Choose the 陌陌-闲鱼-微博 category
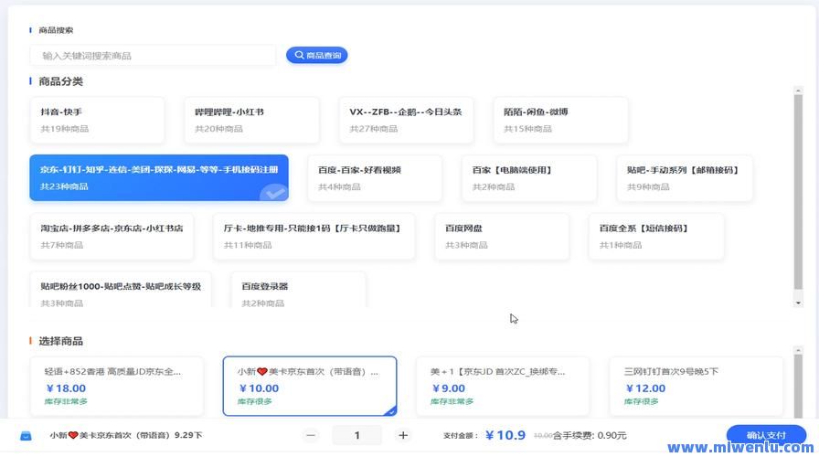The image size is (819, 457). click(560, 120)
